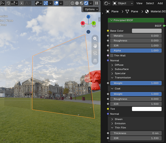
Task: Select the pan hand viewport icon
Action: 95,46
